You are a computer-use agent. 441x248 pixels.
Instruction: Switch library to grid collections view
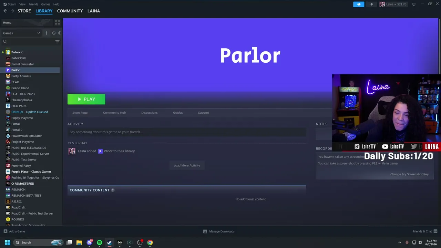tap(58, 22)
